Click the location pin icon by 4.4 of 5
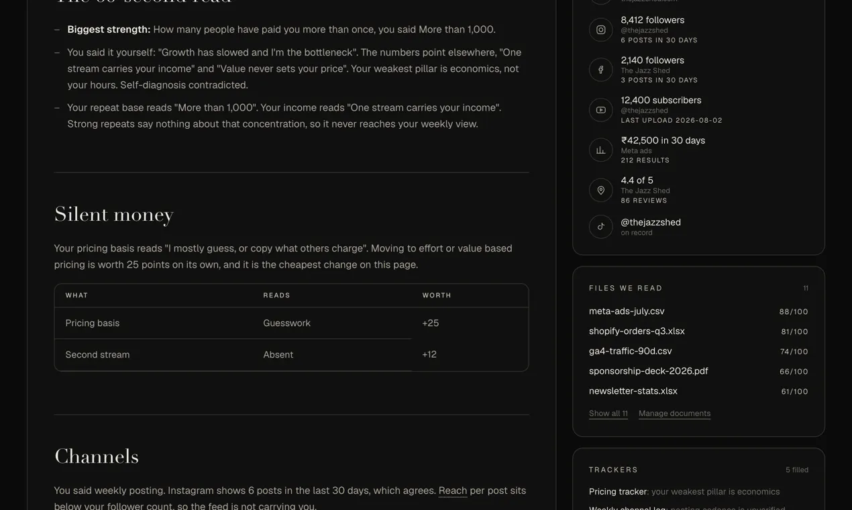 click(600, 191)
